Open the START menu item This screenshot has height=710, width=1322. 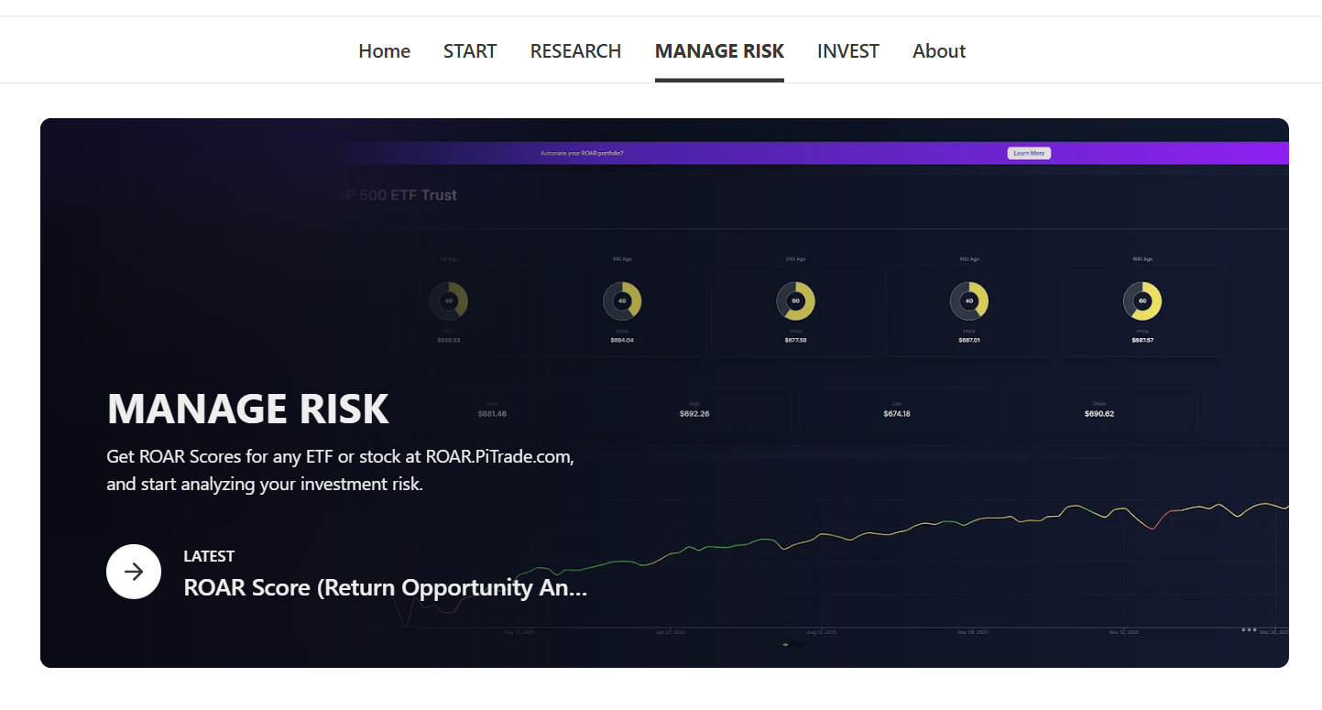click(x=470, y=51)
